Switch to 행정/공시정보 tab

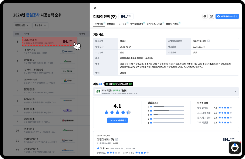[x=172, y=24]
